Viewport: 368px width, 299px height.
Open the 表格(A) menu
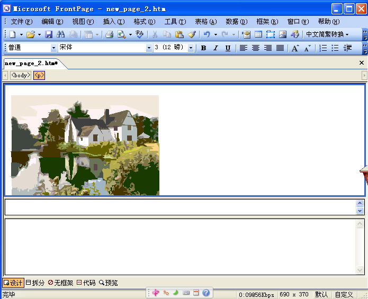pos(206,22)
